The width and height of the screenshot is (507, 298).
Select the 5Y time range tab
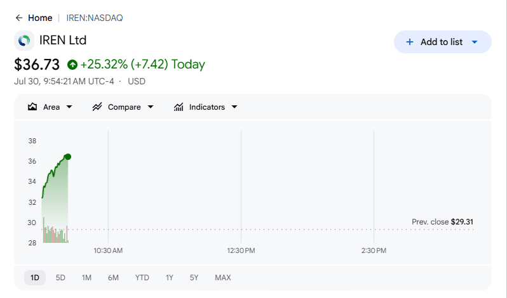(x=194, y=278)
